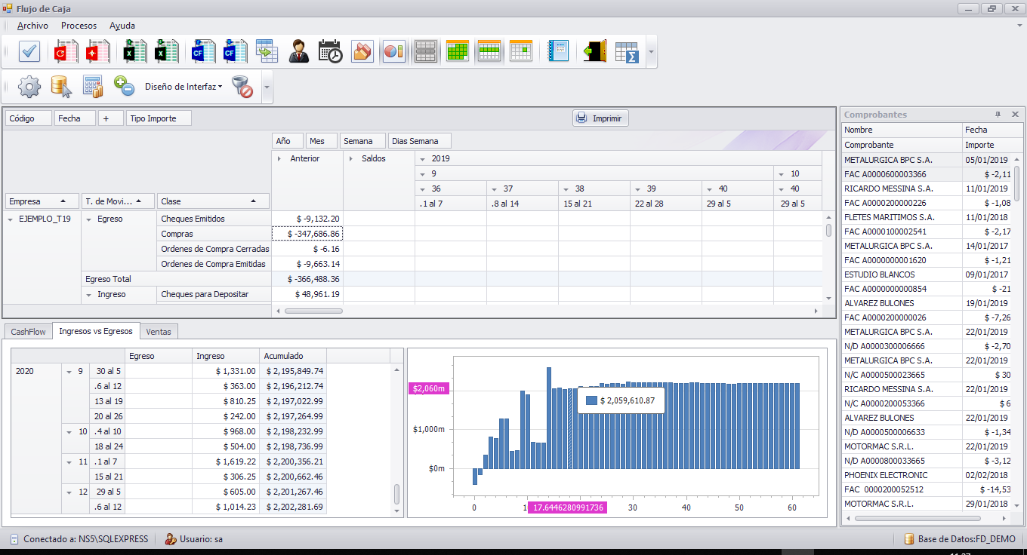
Task: Open the blue notebook icon
Action: click(558, 51)
